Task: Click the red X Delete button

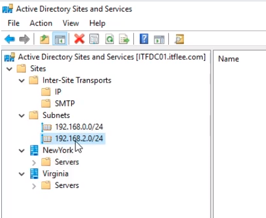Action: pos(79,39)
